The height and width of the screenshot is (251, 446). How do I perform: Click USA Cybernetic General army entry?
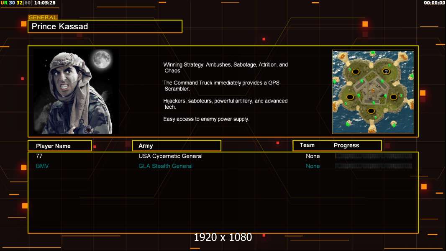tap(170, 156)
